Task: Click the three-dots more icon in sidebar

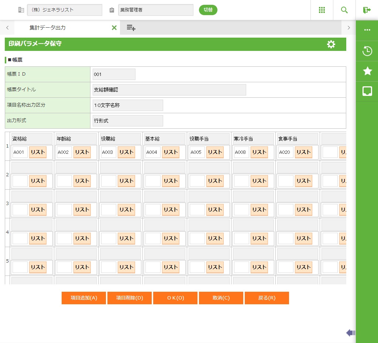Action: [x=367, y=30]
